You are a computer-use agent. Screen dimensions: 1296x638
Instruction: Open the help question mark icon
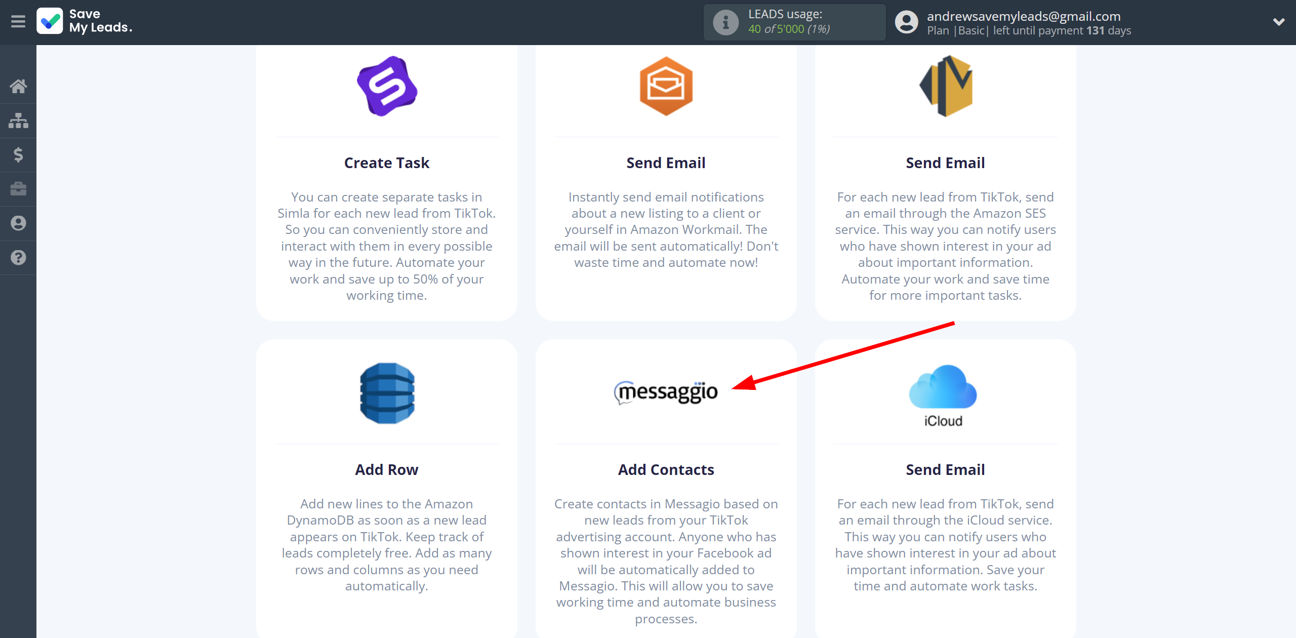[18, 258]
